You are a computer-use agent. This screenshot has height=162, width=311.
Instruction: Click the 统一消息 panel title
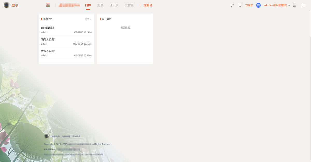(107, 19)
